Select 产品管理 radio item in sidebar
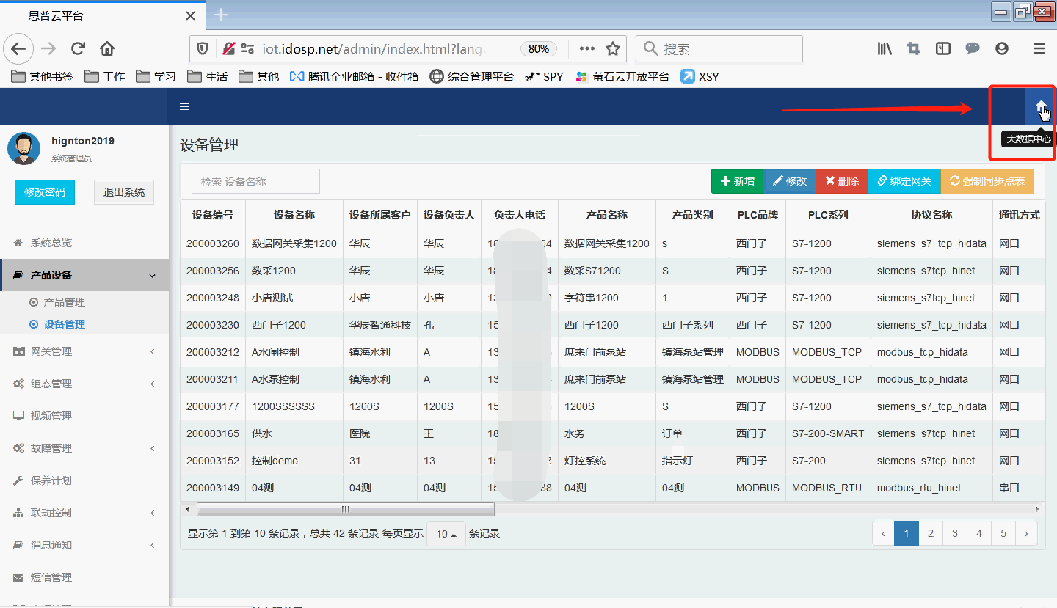This screenshot has height=608, width=1057. point(64,302)
